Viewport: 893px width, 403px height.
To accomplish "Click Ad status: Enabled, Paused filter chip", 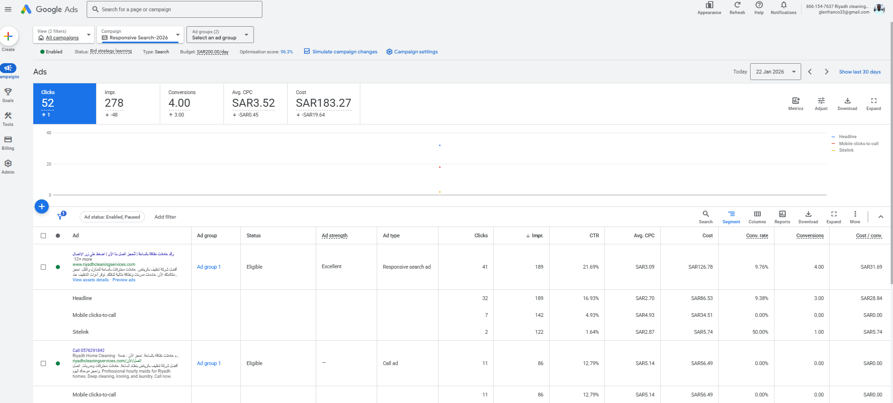I will click(x=112, y=217).
